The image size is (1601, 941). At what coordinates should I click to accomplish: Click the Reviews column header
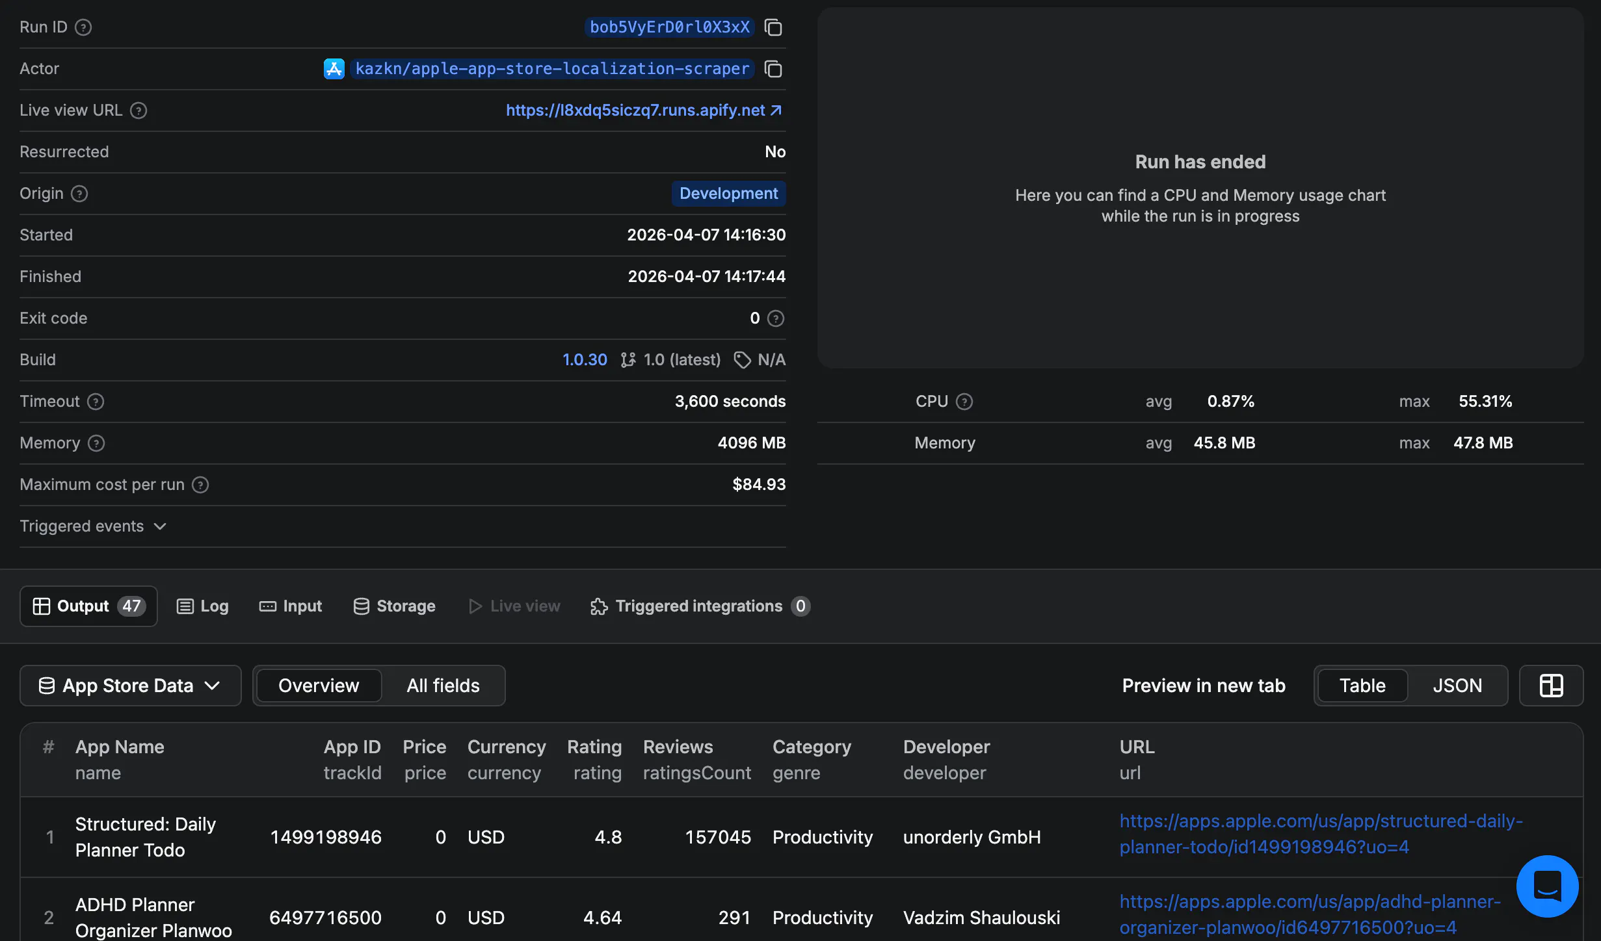[678, 747]
